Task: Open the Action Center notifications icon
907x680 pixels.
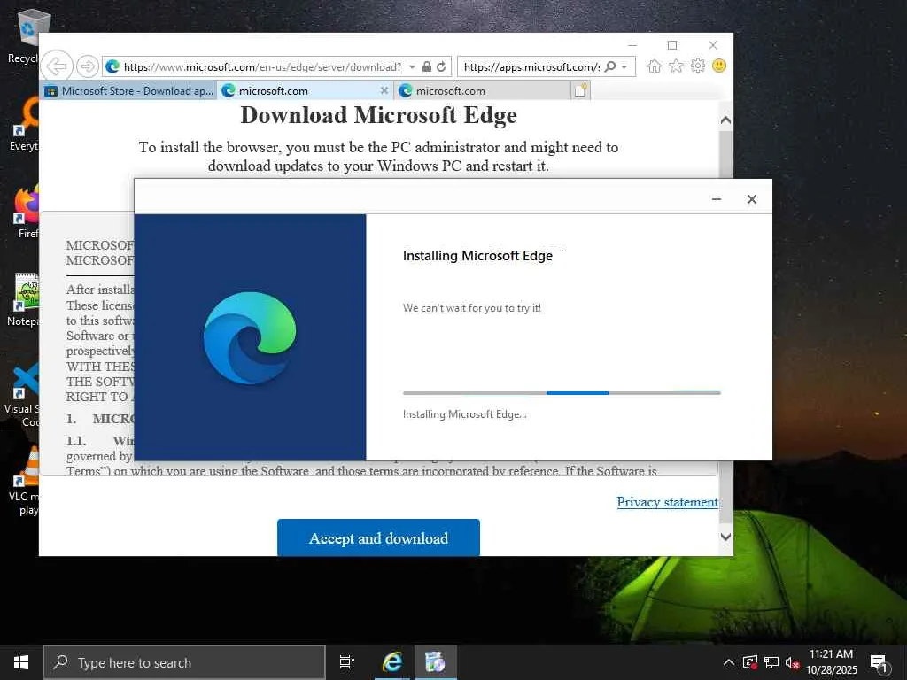Action: coord(880,662)
